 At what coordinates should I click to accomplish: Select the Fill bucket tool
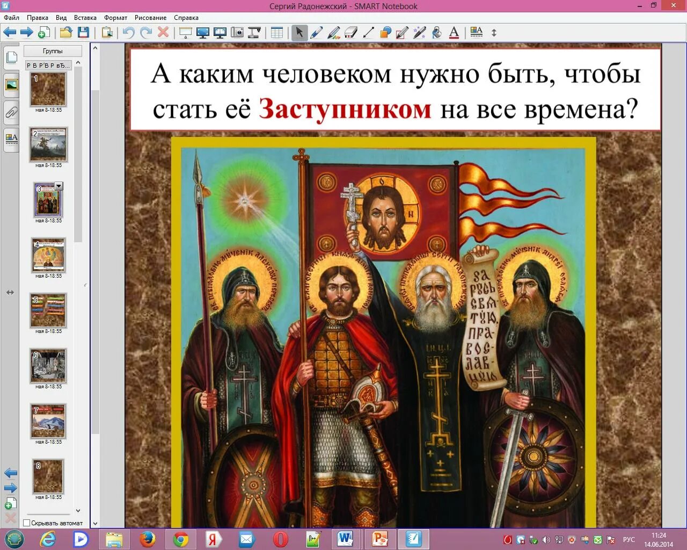point(437,33)
